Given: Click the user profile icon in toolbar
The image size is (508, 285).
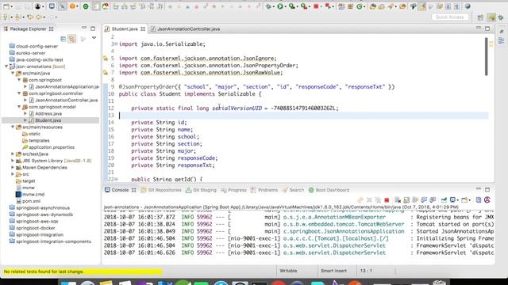Looking at the screenshot, I should click(38, 6).
